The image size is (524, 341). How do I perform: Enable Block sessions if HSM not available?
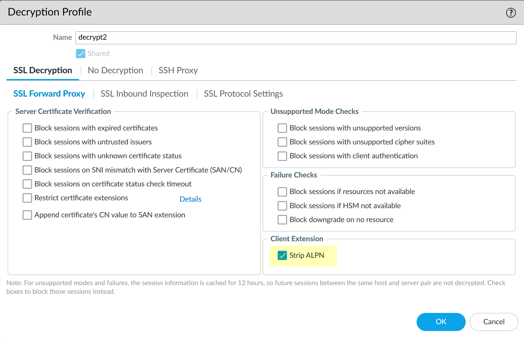[282, 206]
